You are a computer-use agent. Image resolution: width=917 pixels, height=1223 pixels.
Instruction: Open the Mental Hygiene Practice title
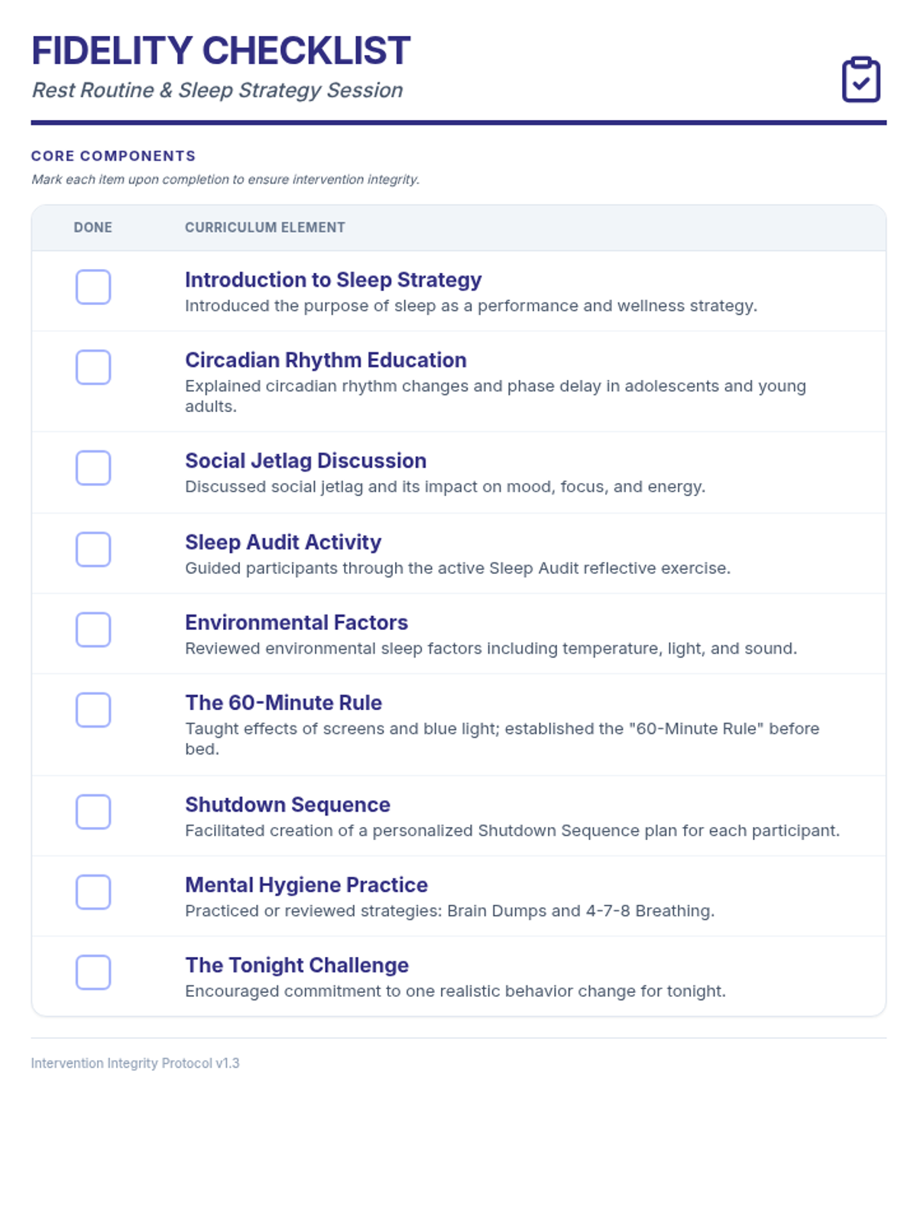[x=306, y=884]
